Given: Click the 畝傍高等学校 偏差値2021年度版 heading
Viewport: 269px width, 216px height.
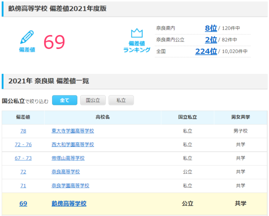Looking at the screenshot, I should click(x=57, y=9).
